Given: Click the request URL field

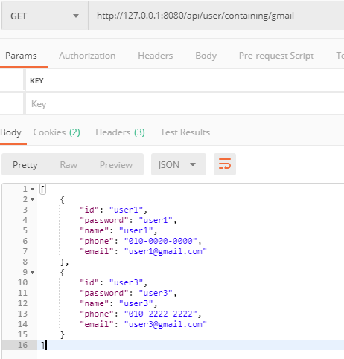Looking at the screenshot, I should 216,16.
